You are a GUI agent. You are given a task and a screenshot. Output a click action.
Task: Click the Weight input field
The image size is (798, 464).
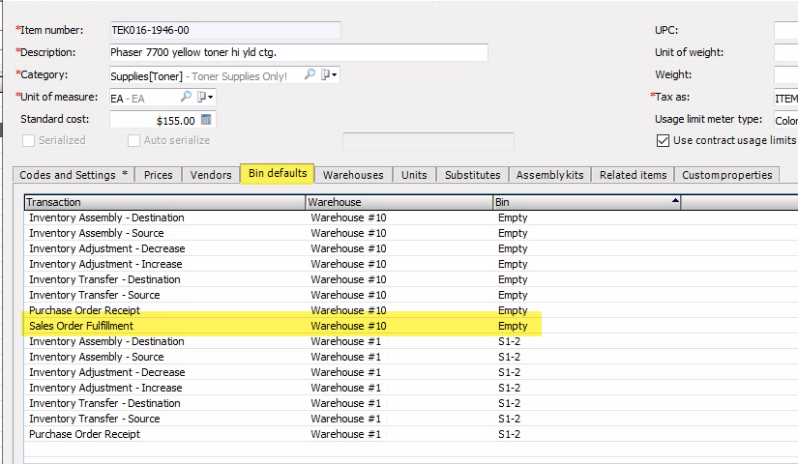tap(785, 74)
